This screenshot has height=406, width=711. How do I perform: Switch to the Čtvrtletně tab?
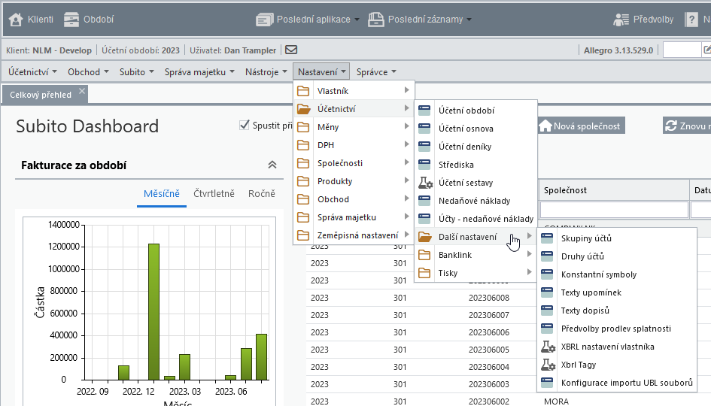pos(214,194)
